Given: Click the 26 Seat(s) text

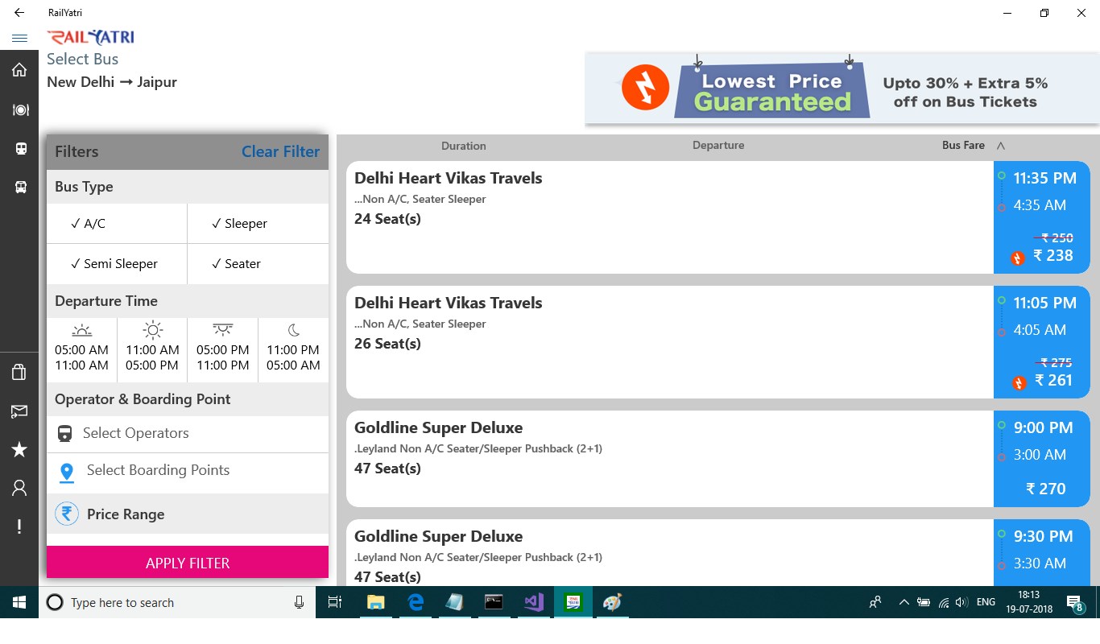Looking at the screenshot, I should (387, 344).
